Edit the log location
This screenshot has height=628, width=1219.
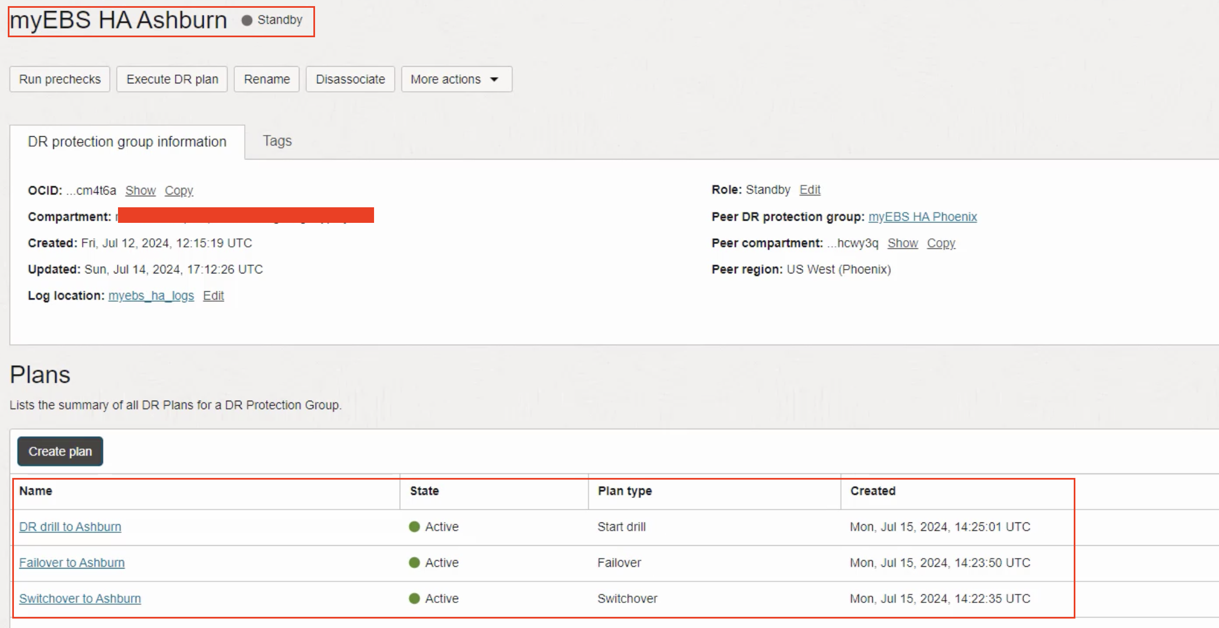[213, 296]
